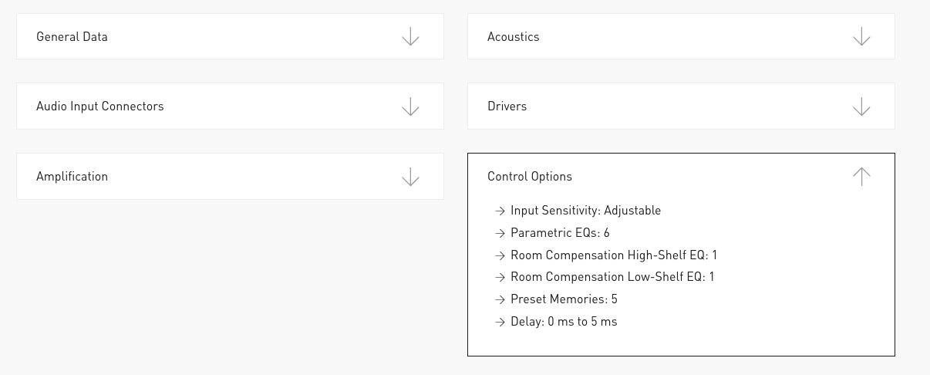Click the Control Options heading text
930x375 pixels.
point(530,177)
